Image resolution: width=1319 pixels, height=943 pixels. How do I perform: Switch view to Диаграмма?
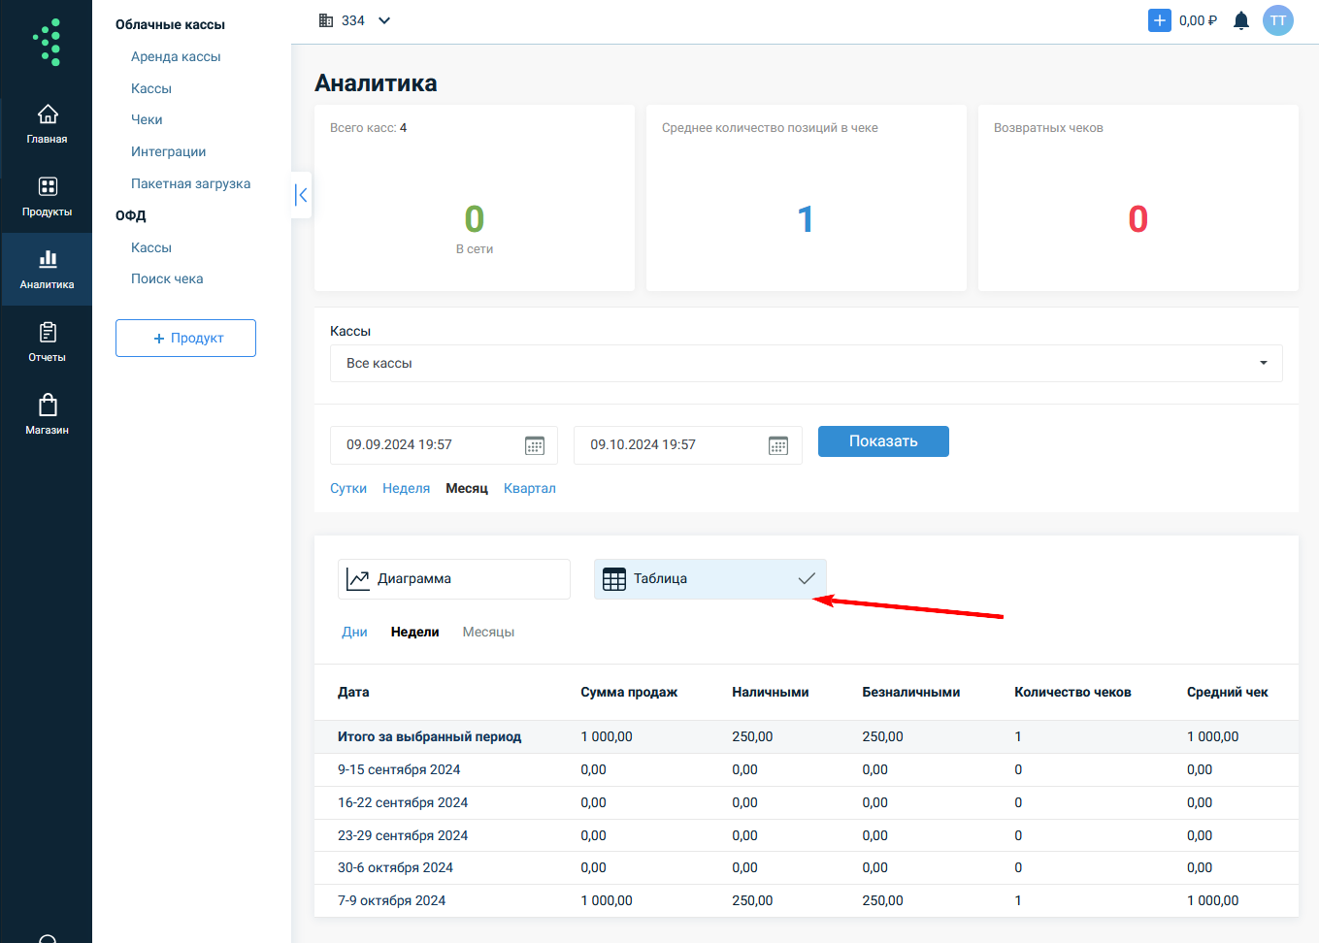[453, 579]
